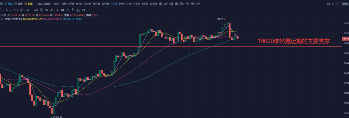Click the blue MA(60):19155.50 indicator label
Viewport: 349px width, 118px height.
pyautogui.click(x=72, y=19)
